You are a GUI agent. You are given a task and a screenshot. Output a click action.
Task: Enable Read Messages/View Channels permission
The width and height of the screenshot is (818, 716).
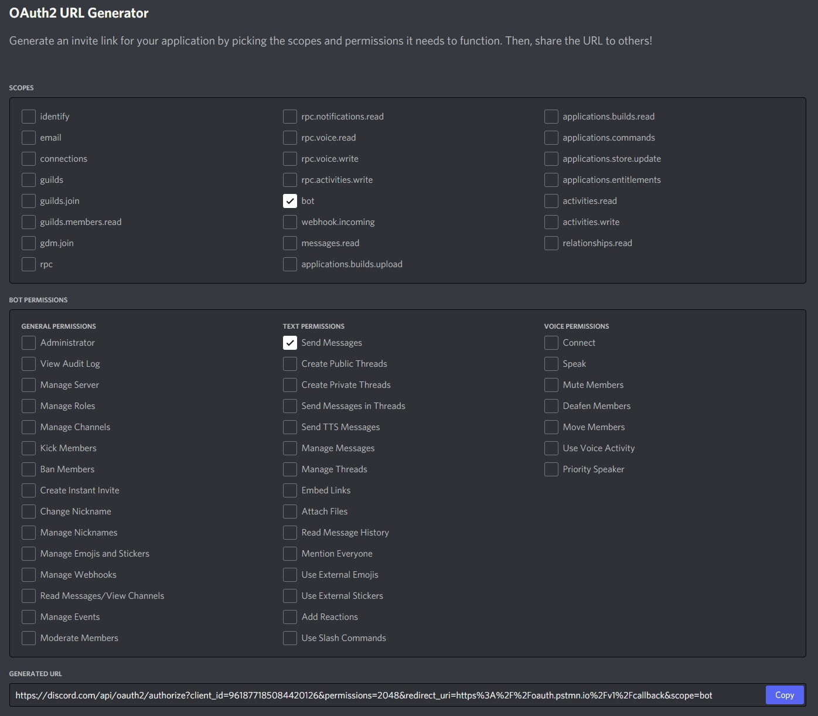[28, 596]
